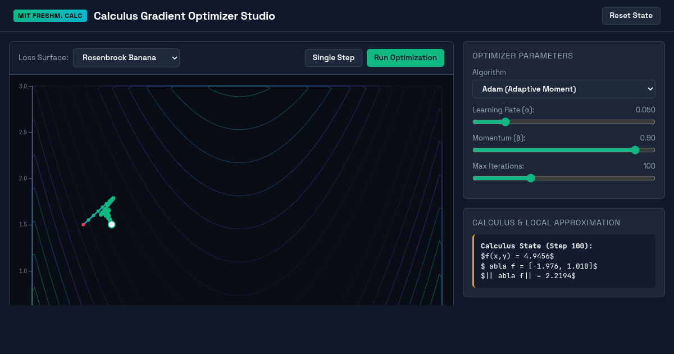Screen dimensions: 674x354
Task: Click the 1.0 y-axis tick label
Action: click(x=22, y=271)
